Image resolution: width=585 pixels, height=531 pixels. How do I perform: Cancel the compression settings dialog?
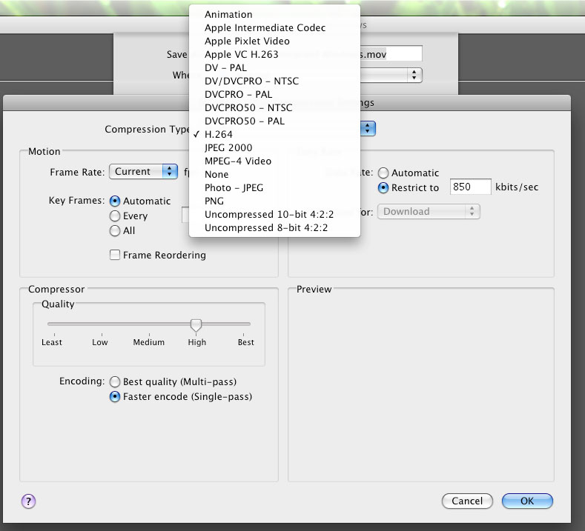pos(467,501)
